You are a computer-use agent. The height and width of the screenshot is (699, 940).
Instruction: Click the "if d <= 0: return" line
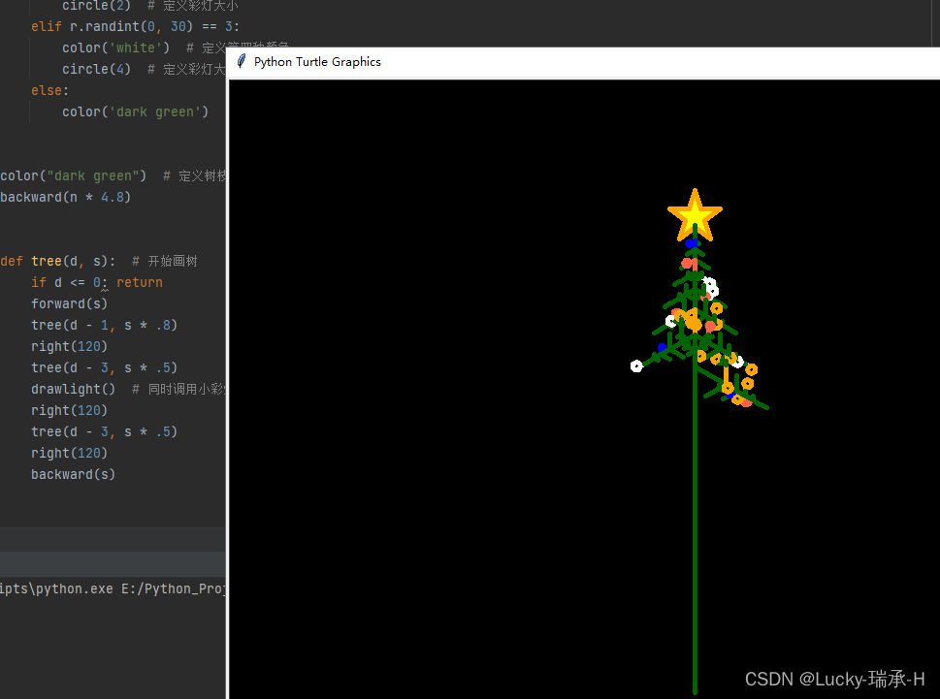click(x=96, y=283)
